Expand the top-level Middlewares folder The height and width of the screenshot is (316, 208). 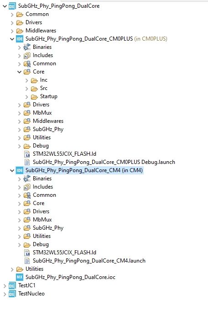coord(12,31)
